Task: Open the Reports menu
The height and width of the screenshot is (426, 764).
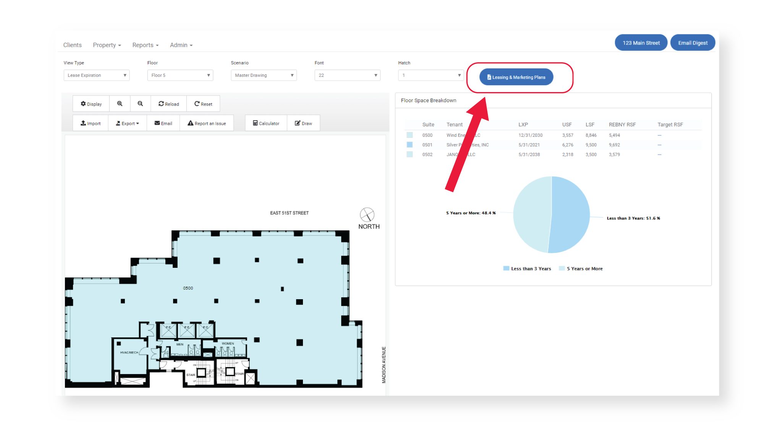Action: (146, 45)
